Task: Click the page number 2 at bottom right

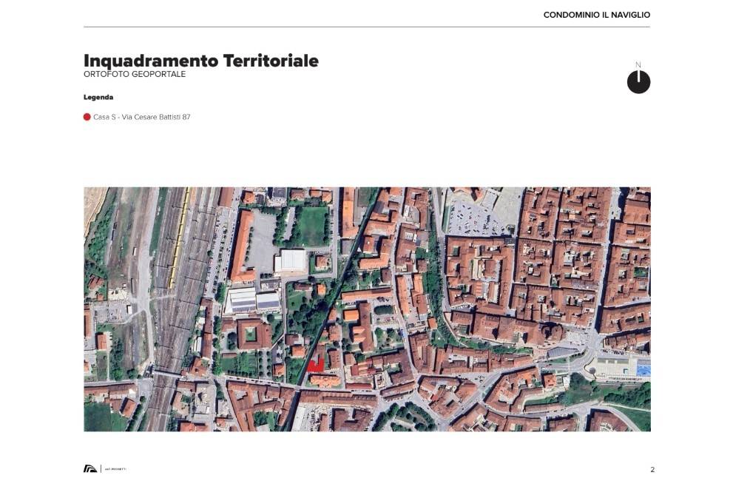Action: pyautogui.click(x=652, y=468)
